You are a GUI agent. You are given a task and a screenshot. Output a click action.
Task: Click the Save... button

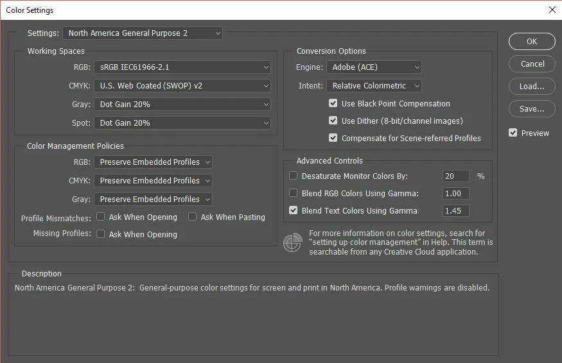pos(532,108)
